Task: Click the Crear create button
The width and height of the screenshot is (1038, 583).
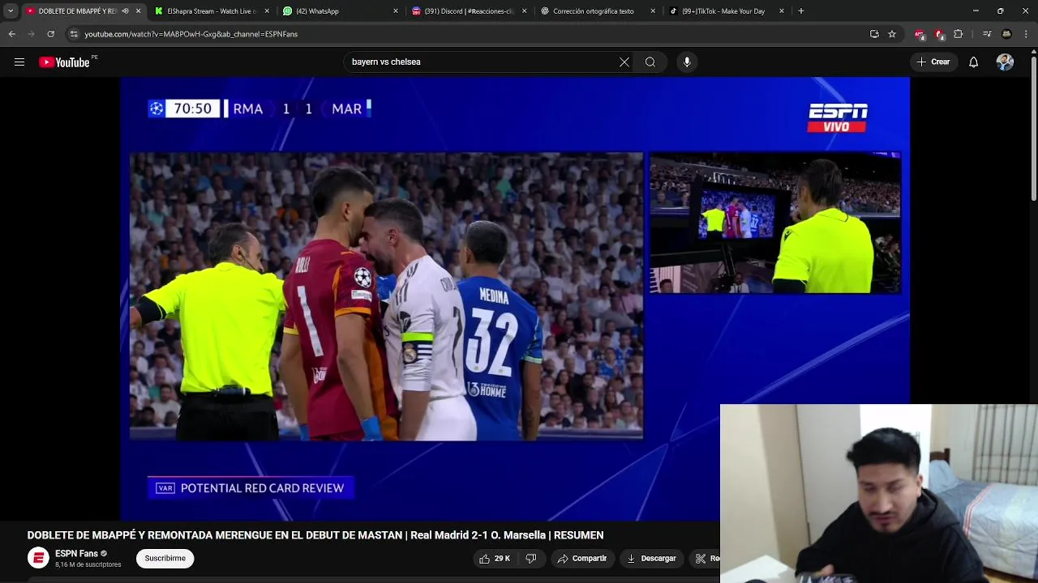Action: coord(933,62)
